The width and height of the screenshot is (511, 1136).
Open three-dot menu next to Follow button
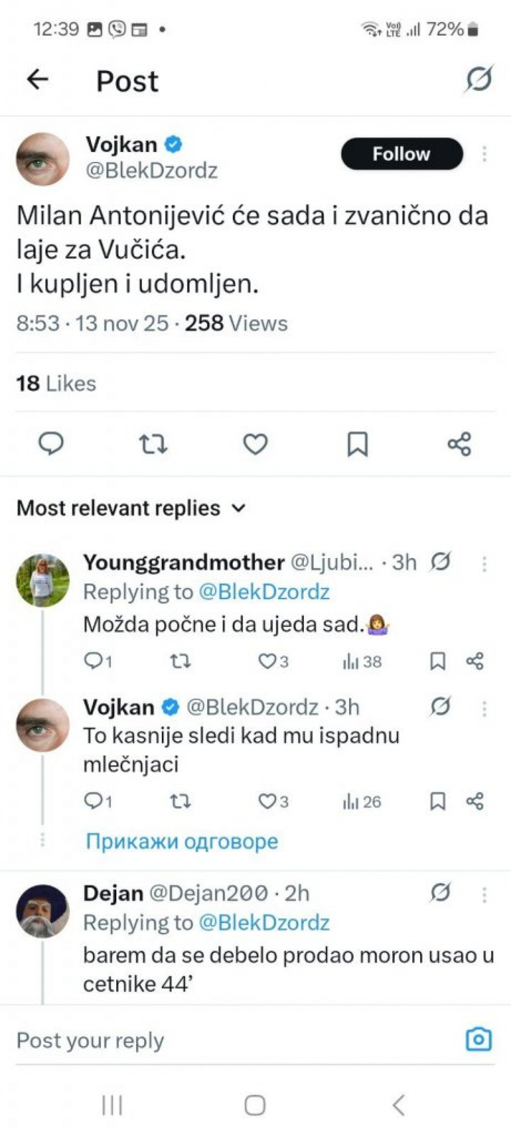point(484,153)
